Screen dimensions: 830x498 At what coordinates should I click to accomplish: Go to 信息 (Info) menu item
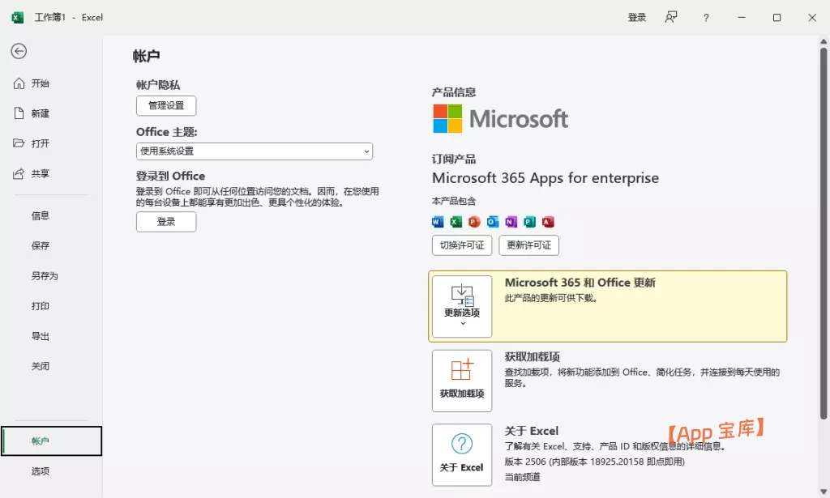point(41,215)
